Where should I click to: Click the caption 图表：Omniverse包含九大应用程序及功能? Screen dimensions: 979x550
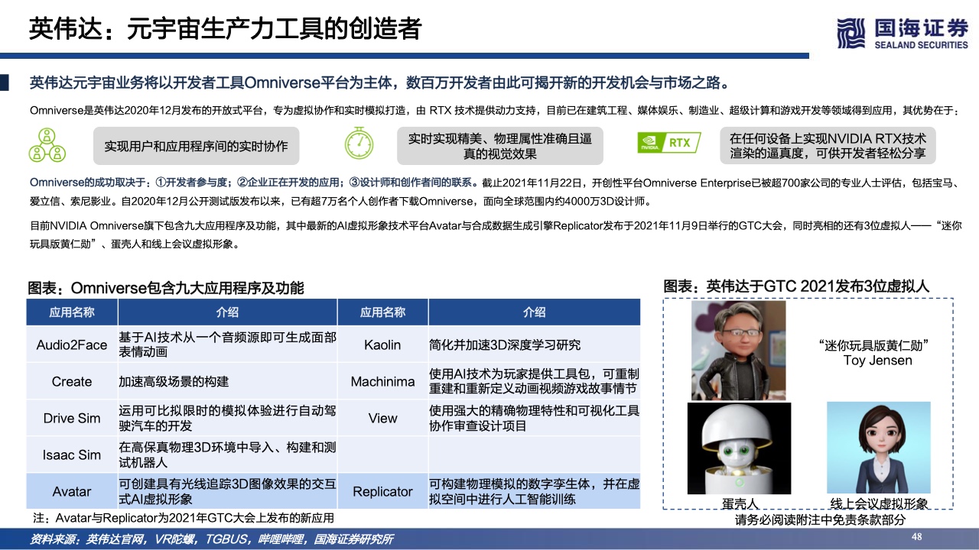coord(166,288)
